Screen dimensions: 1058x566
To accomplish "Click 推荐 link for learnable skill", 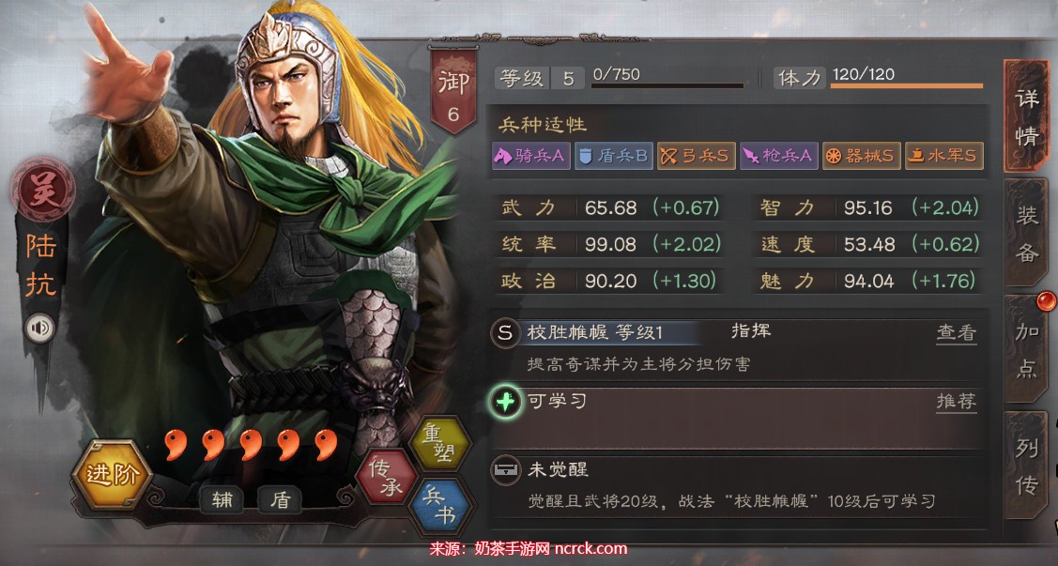I will [x=956, y=402].
